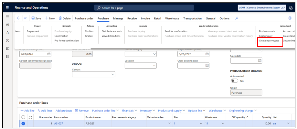
Task: Switch to the Invoice tab
Action: (145, 18)
